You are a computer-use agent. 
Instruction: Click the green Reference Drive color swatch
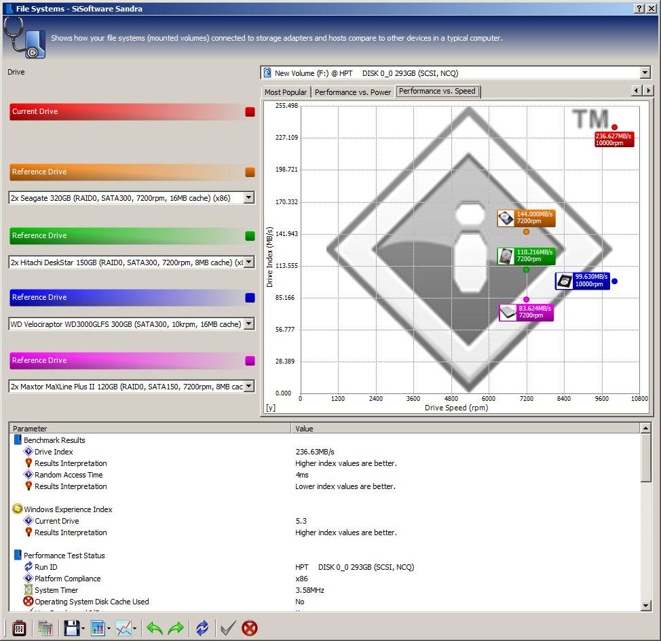[x=250, y=235]
